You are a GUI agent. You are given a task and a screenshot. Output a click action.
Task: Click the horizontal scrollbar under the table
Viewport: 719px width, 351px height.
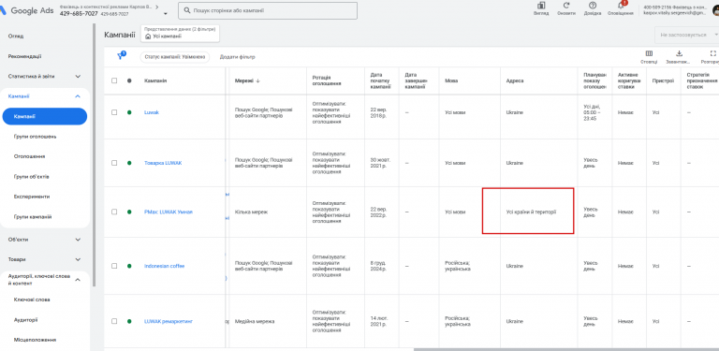click(x=566, y=349)
